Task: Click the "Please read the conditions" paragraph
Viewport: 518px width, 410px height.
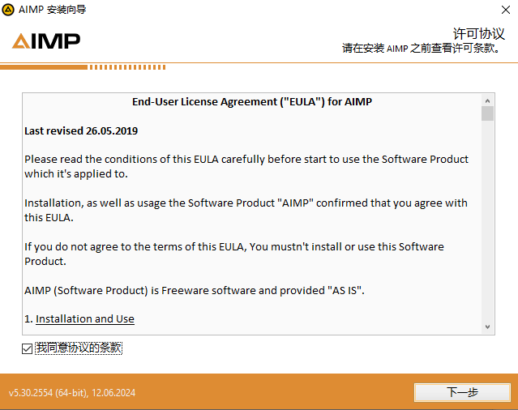Action: click(246, 166)
